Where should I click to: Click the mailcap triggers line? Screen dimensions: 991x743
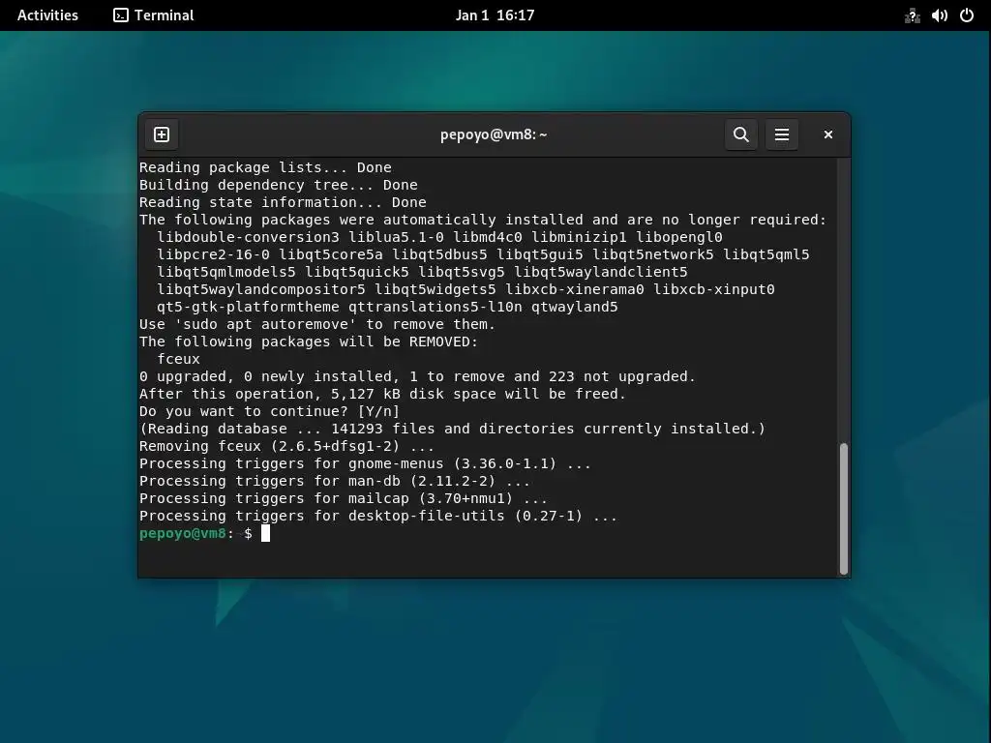(x=344, y=498)
